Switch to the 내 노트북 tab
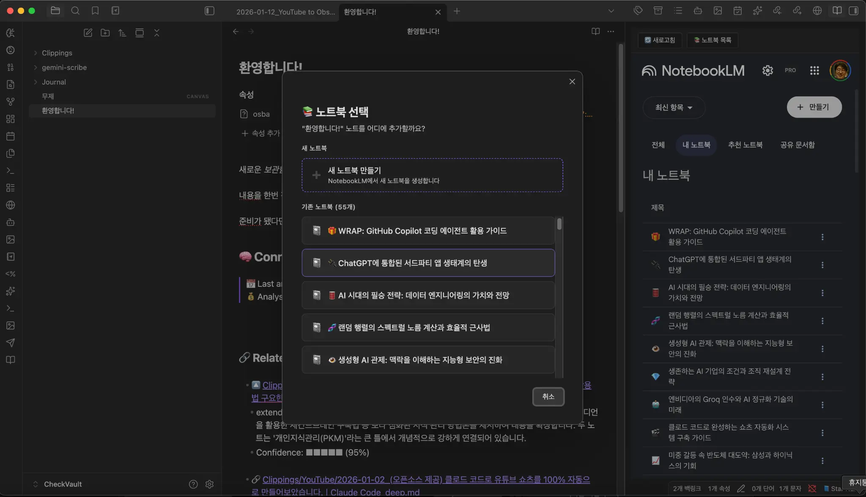Viewport: 866px width, 497px height. [x=696, y=145]
